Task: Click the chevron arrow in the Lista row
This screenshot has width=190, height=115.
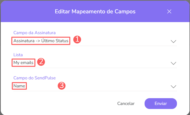Action: coord(173,63)
